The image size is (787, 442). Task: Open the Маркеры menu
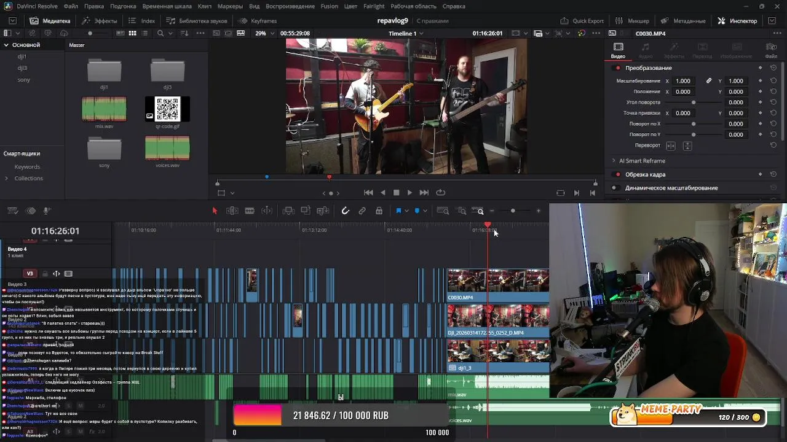point(230,6)
